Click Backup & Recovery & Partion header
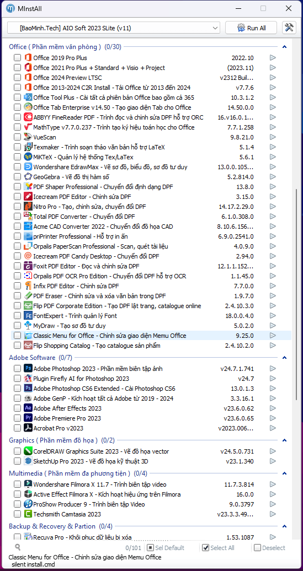This screenshot has height=571, width=303. [x=61, y=526]
